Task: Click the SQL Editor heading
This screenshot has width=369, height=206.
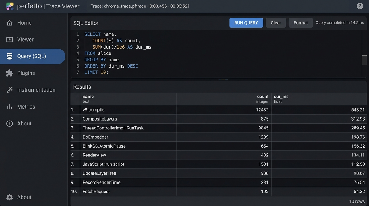Action: point(86,23)
